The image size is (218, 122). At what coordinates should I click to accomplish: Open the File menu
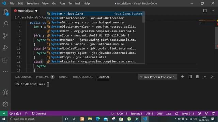pyautogui.click(x=12, y=3)
